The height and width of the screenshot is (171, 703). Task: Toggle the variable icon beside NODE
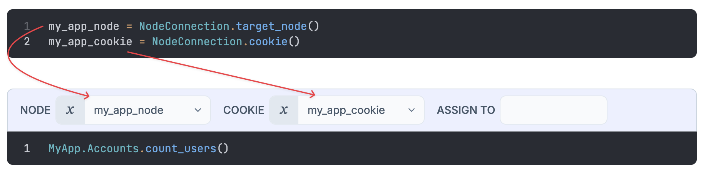70,110
